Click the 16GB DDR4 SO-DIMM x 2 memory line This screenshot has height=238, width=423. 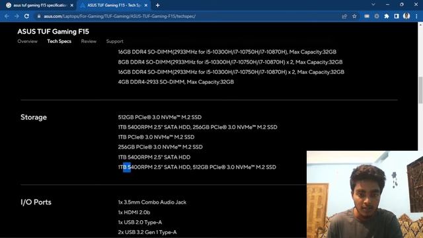click(231, 72)
